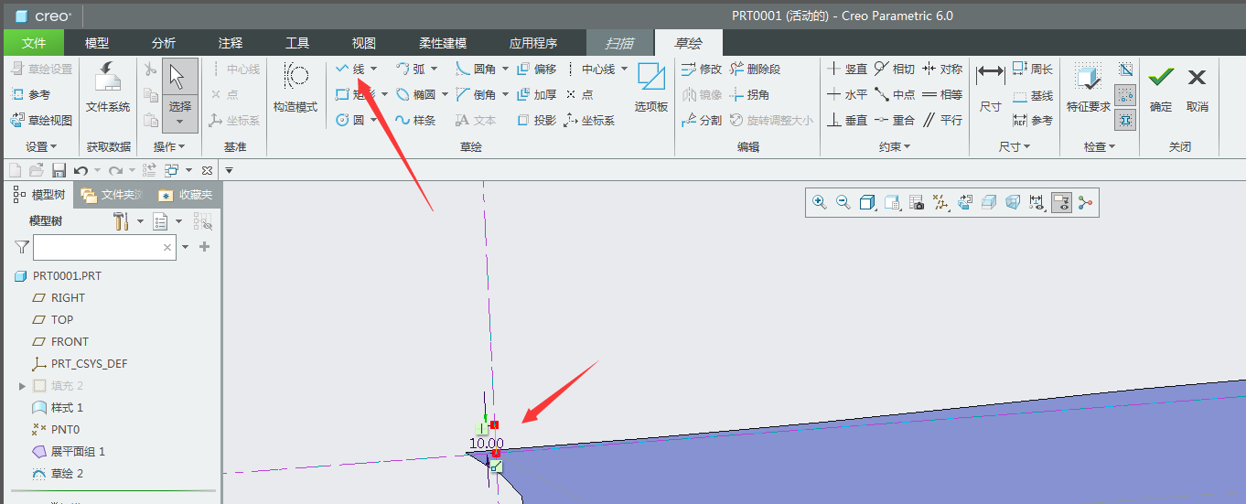Switch to the View (视图) ribbon tab
1246x504 pixels.
point(364,43)
